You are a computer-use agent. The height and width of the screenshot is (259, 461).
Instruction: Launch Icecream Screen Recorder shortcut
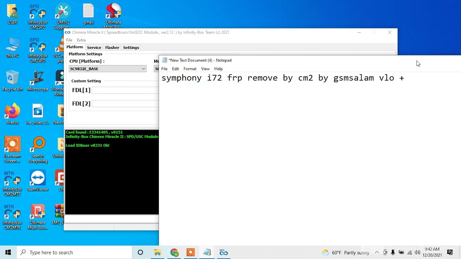pos(12,150)
